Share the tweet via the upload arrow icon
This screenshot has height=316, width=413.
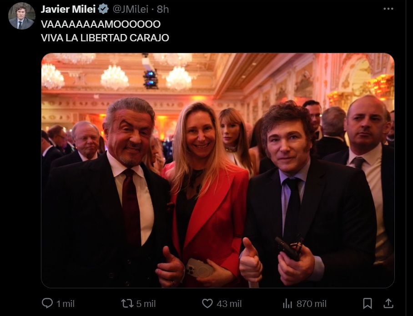coord(388,303)
